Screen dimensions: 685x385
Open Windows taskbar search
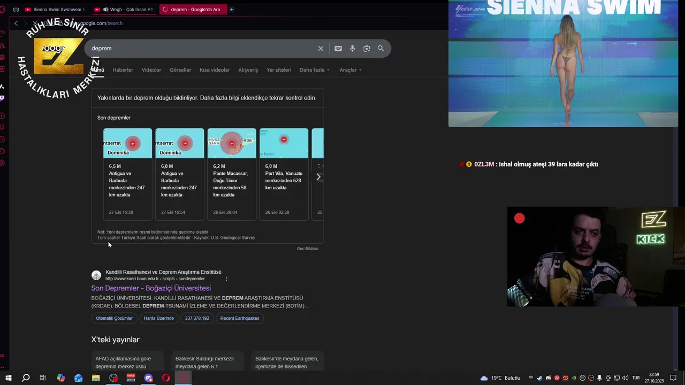tap(26, 378)
